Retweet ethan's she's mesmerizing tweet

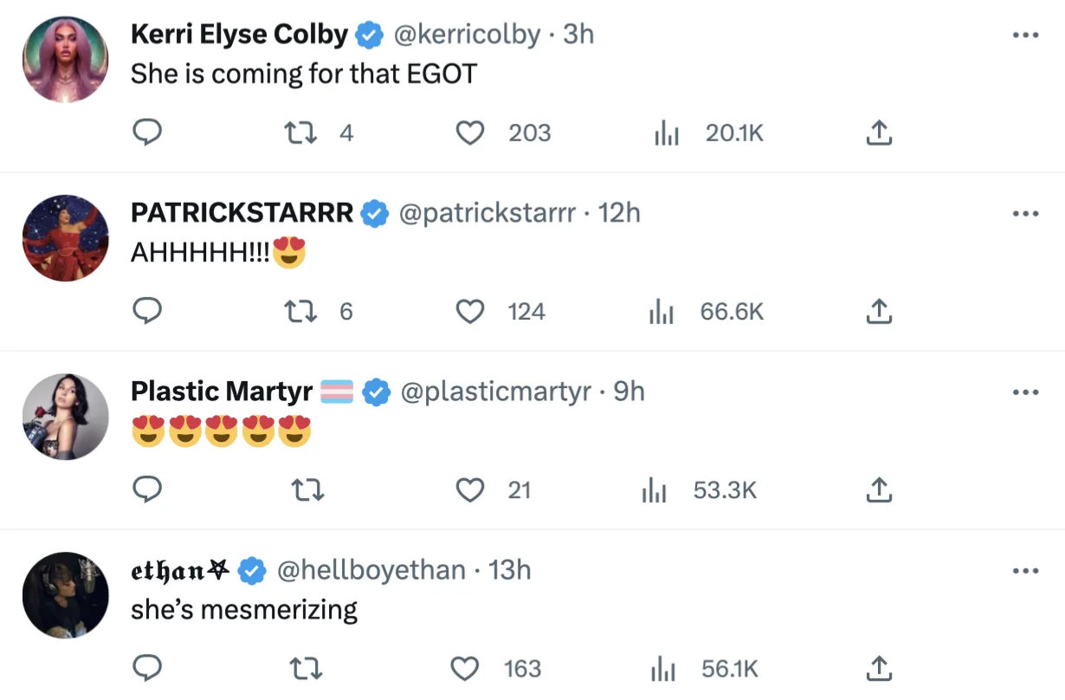(305, 669)
